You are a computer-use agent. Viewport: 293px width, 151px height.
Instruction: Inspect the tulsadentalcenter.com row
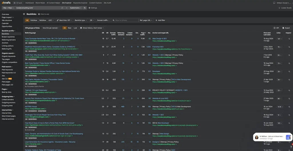click(x=289, y=63)
